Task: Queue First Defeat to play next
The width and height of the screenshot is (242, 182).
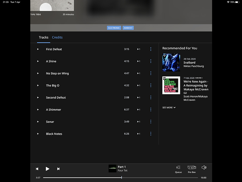Action: (138, 49)
